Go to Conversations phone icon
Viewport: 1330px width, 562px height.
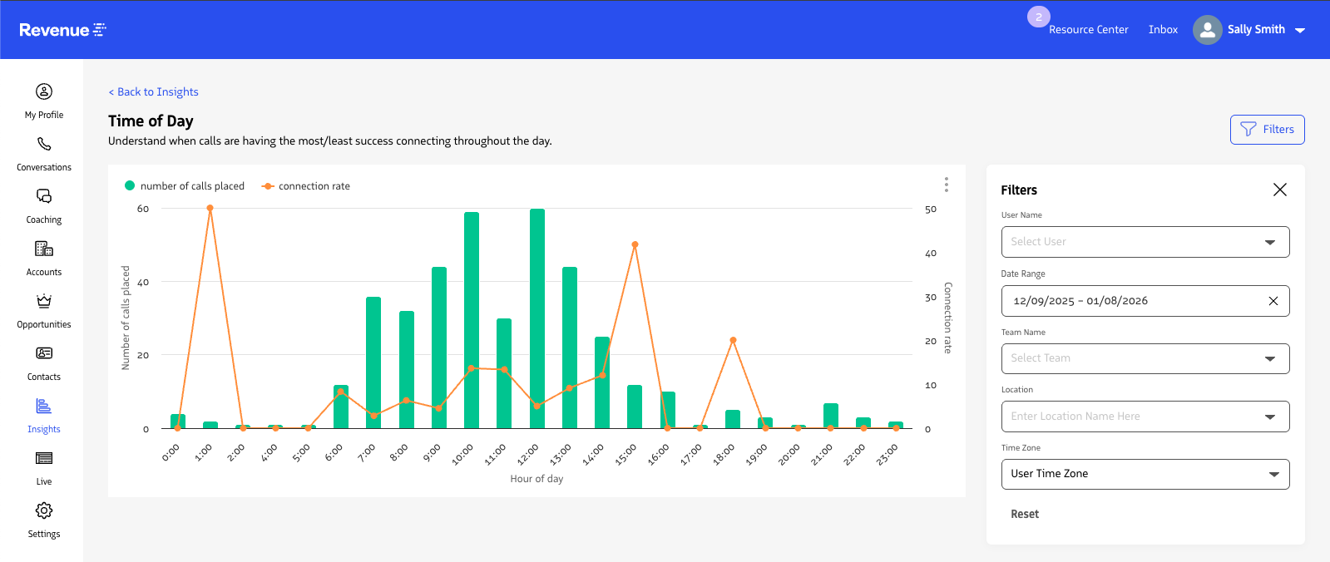click(44, 145)
